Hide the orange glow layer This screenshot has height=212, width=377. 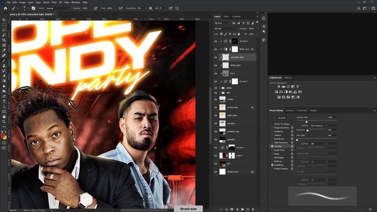(216, 107)
